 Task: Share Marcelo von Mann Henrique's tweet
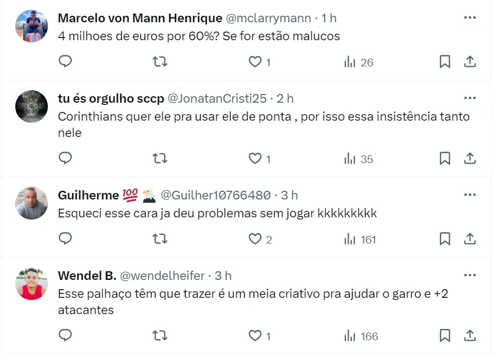[470, 62]
